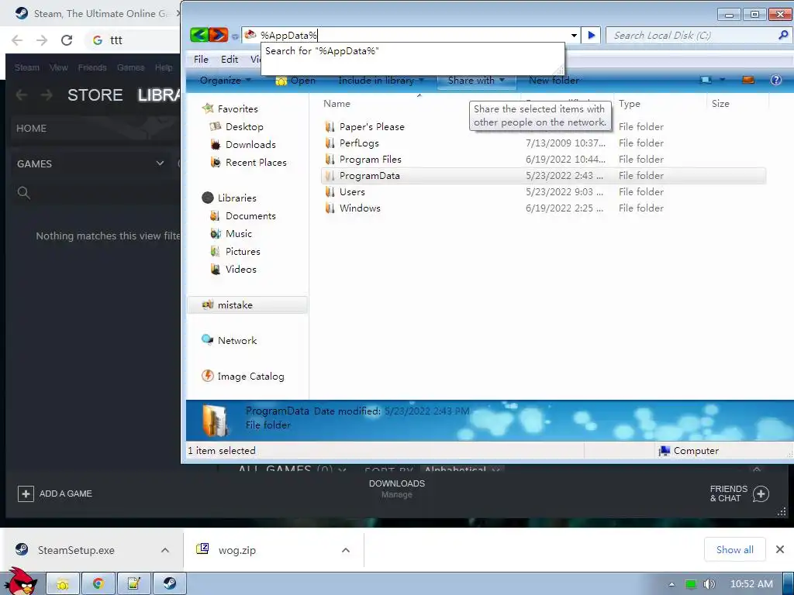794x595 pixels.
Task: Open the Organize dropdown
Action: tap(226, 80)
